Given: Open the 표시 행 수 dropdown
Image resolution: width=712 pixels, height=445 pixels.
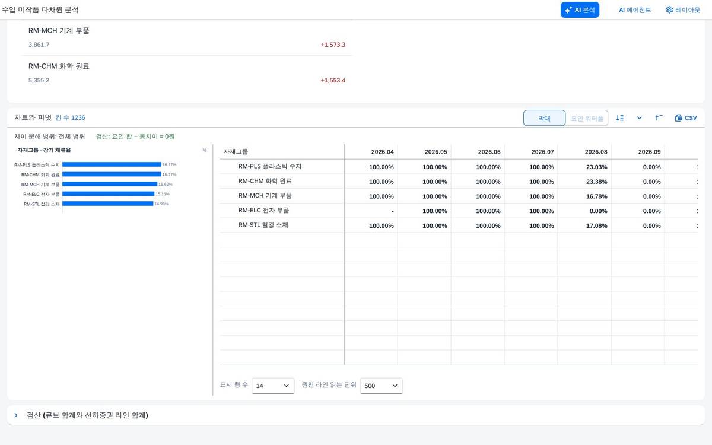Looking at the screenshot, I should point(273,386).
